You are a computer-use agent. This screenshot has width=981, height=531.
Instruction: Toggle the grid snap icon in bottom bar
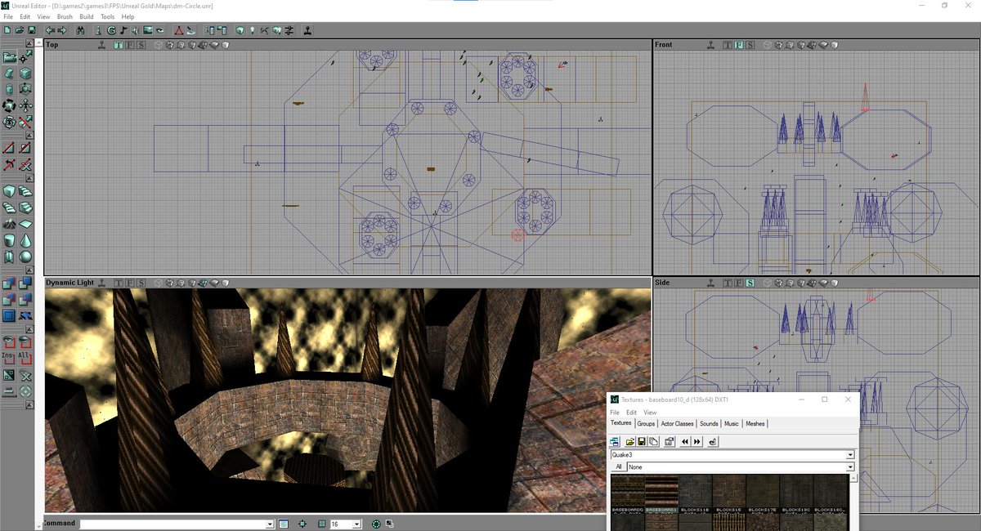(x=321, y=524)
